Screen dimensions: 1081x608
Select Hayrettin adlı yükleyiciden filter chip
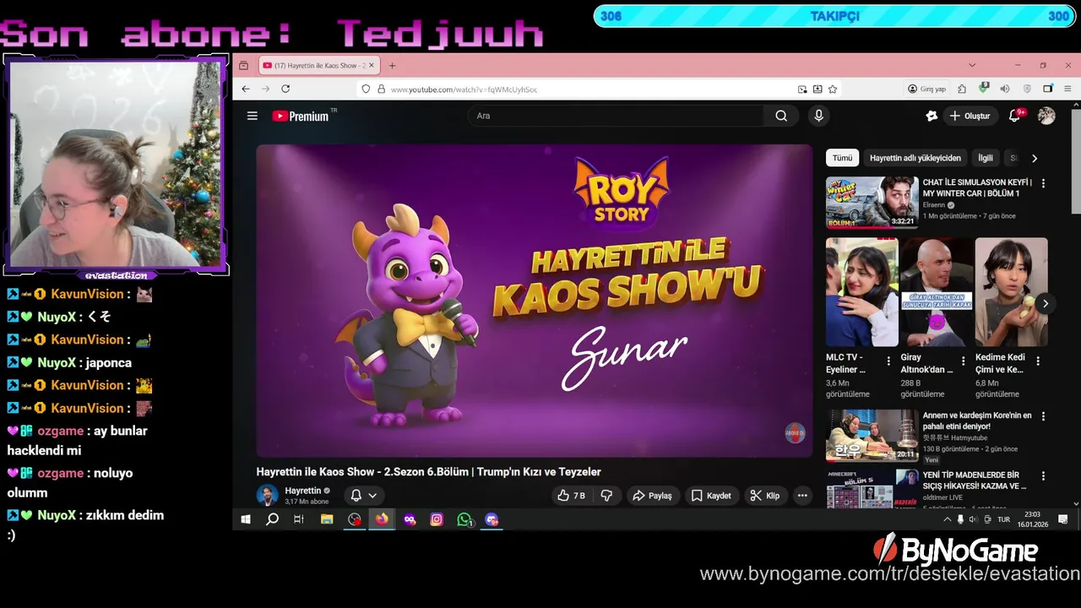pos(915,158)
